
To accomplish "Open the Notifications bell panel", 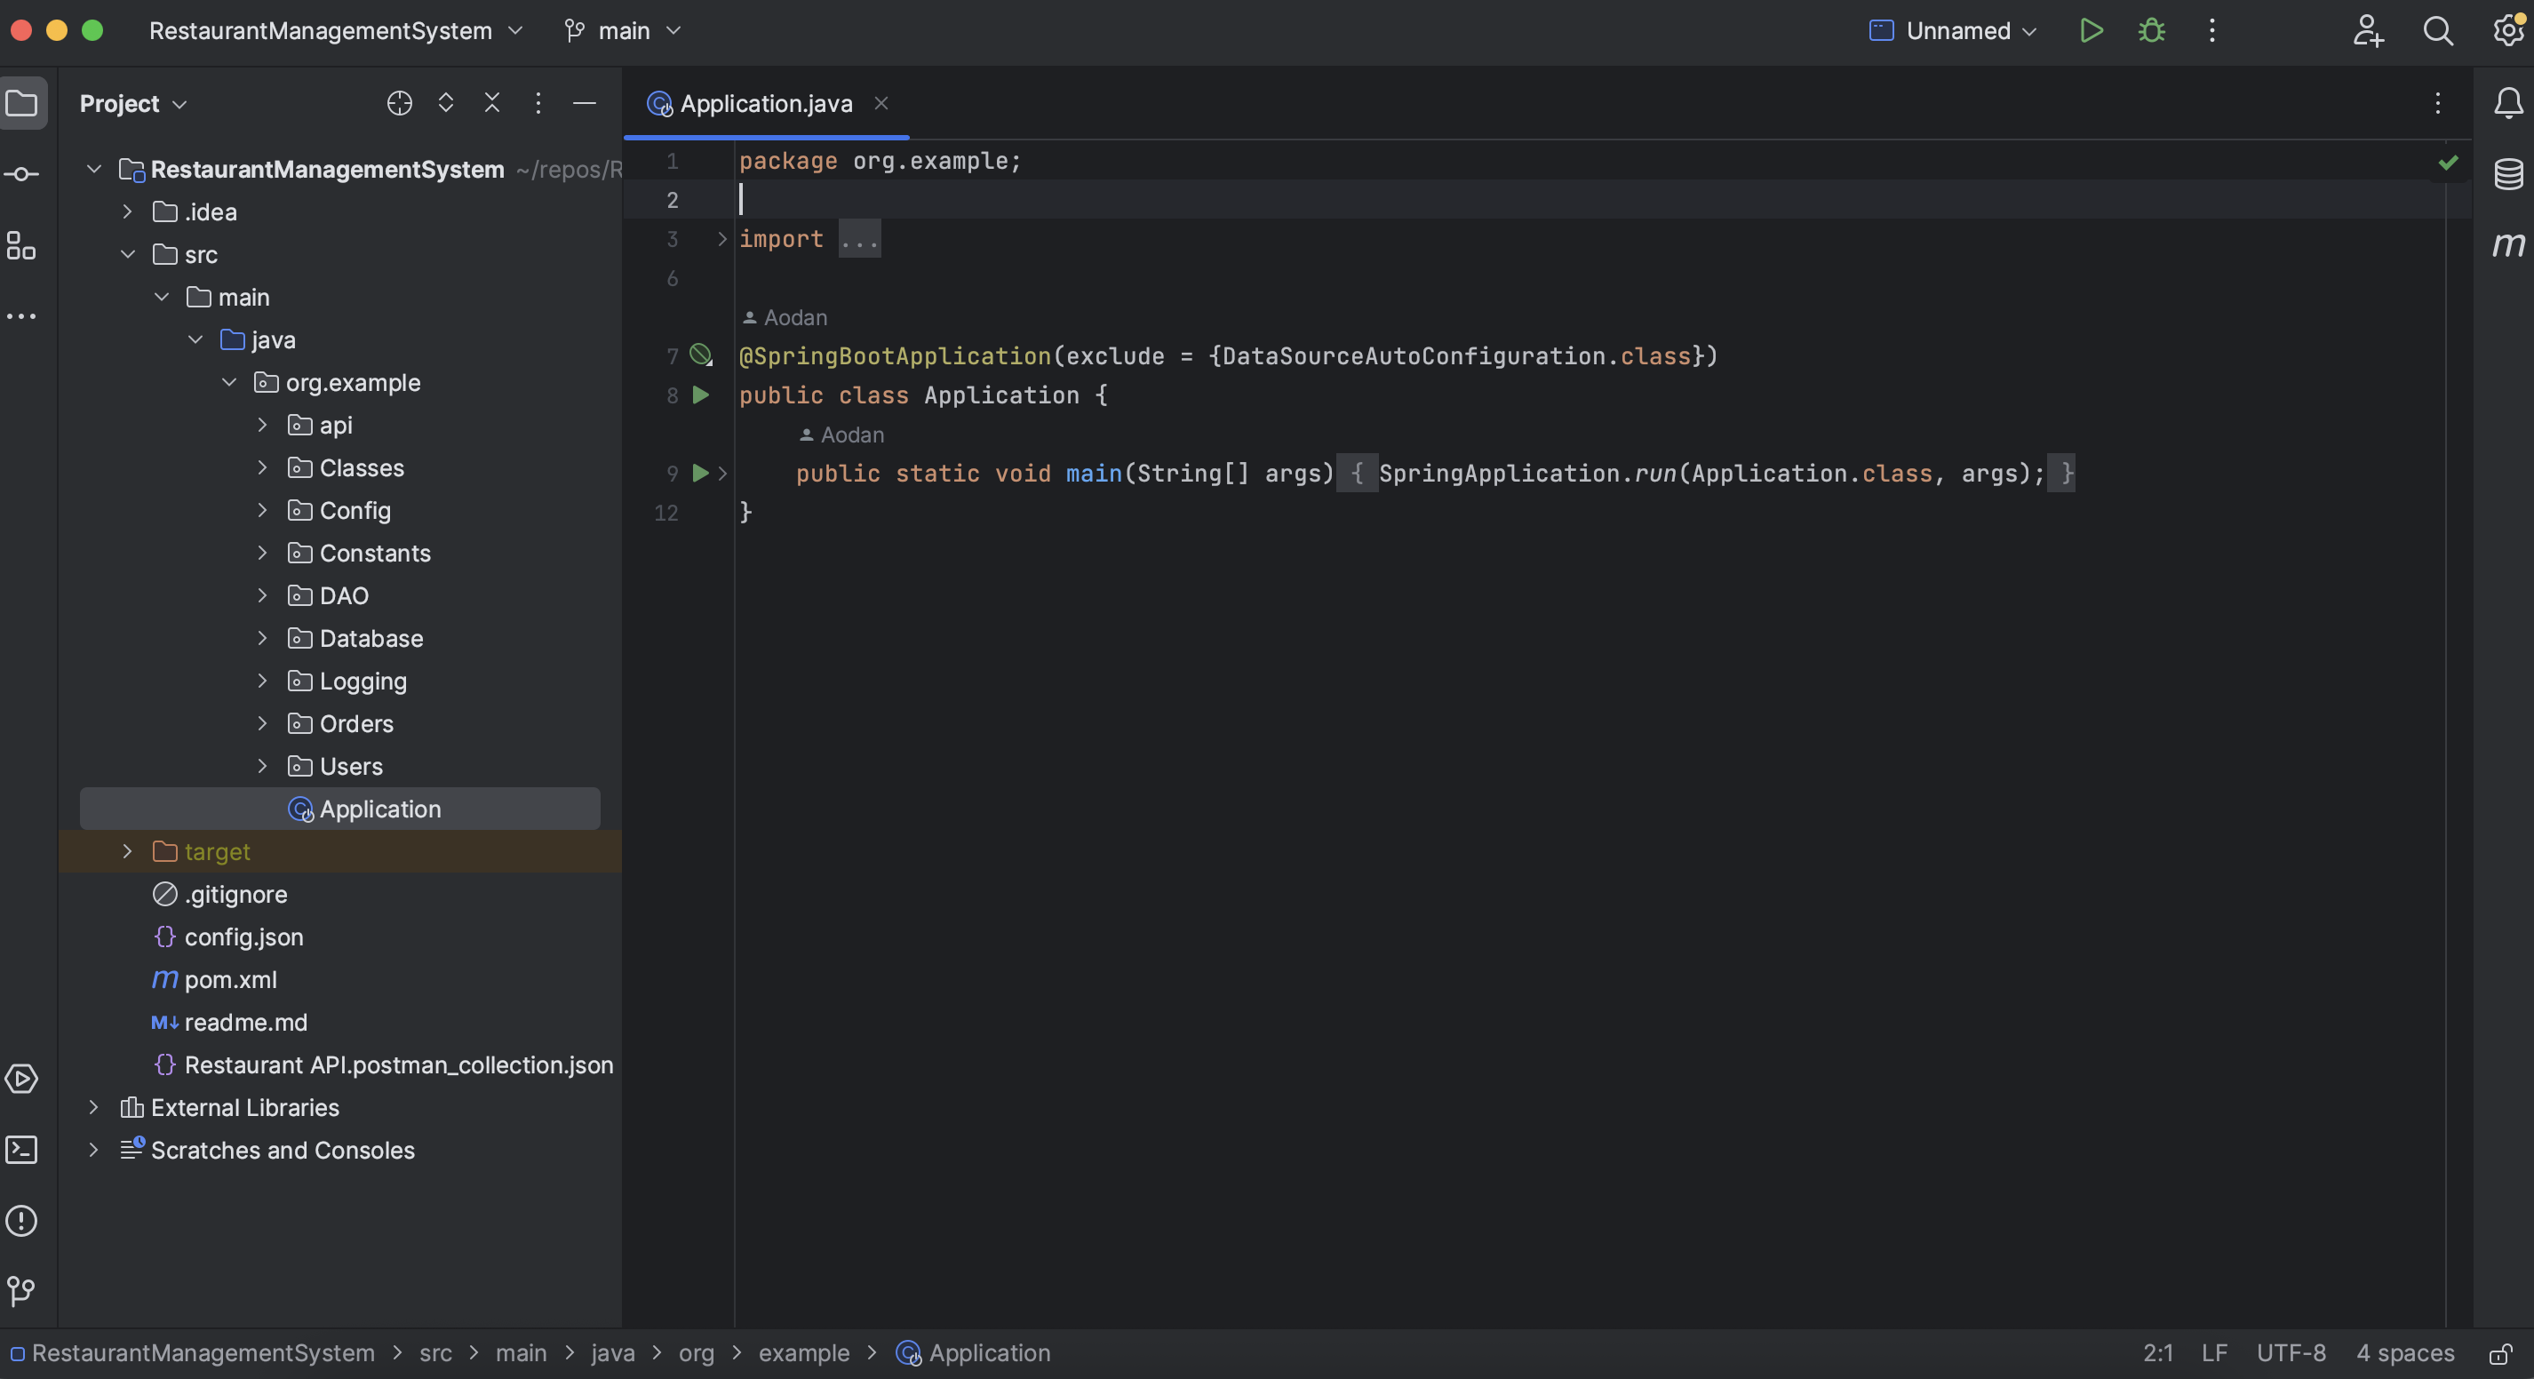I will click(2507, 103).
